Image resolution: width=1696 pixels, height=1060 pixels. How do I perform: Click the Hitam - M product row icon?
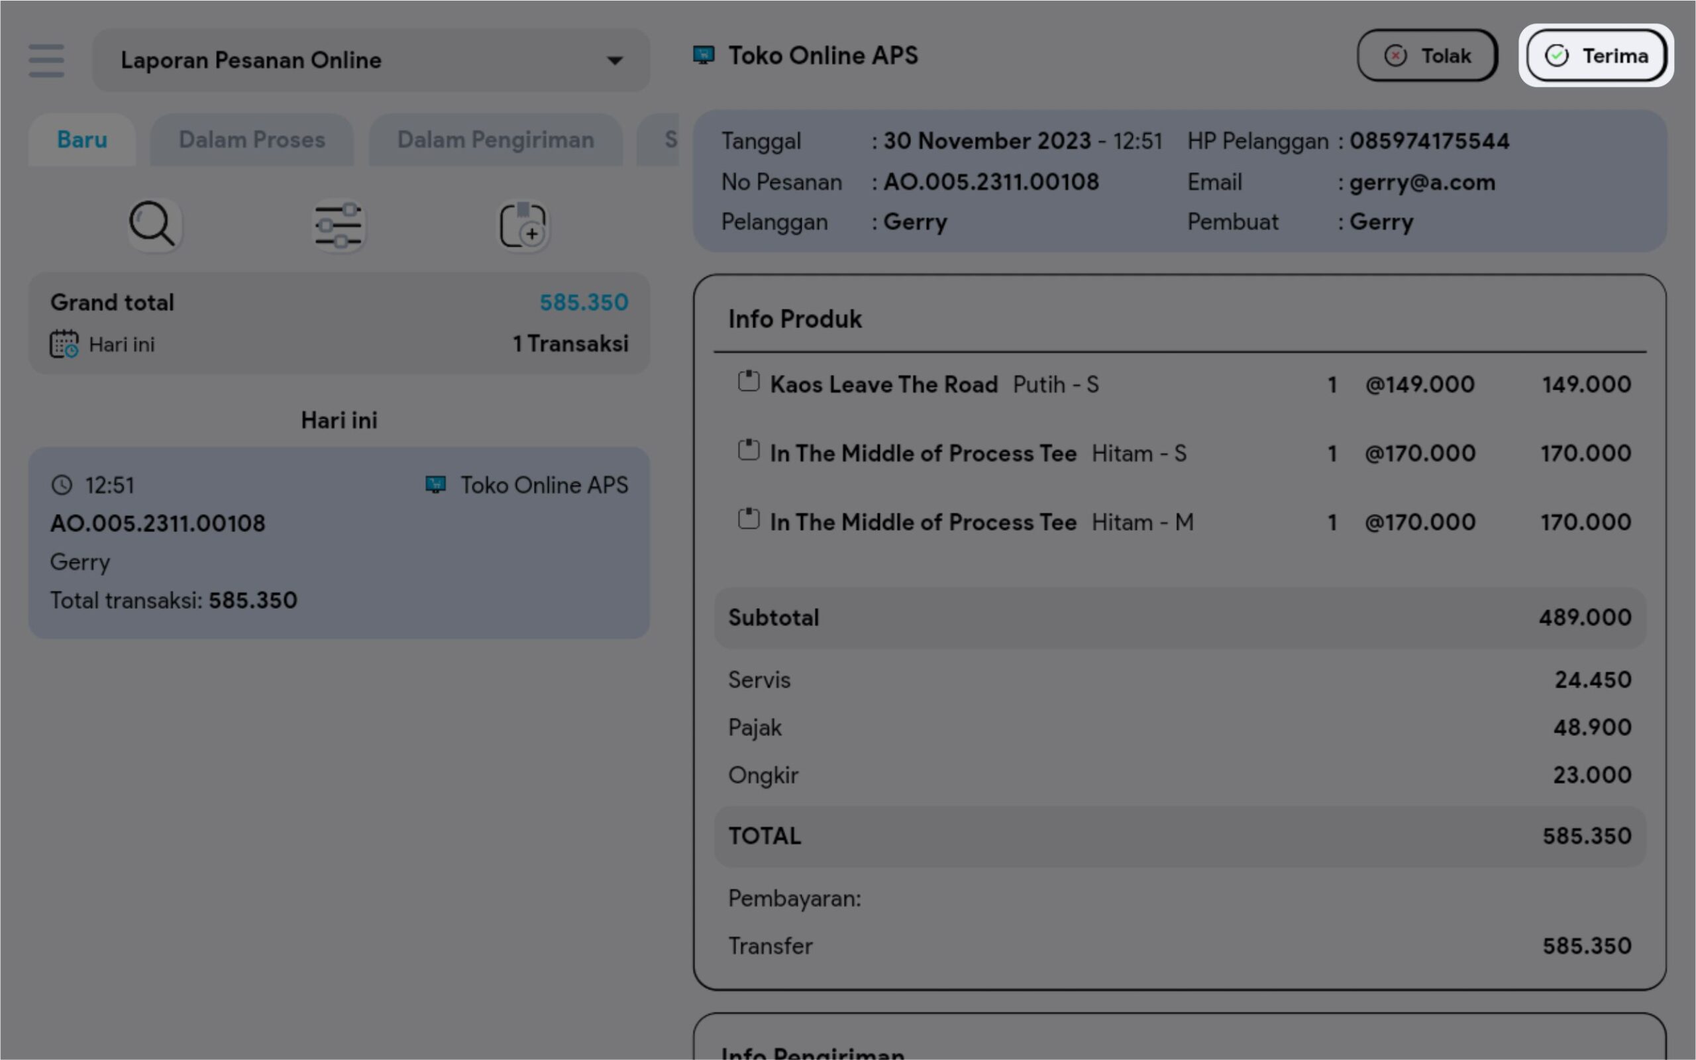pyautogui.click(x=749, y=519)
